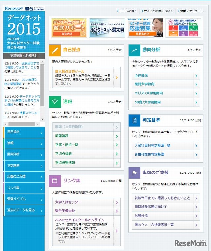This screenshot has height=251, width=211.
Task: Click the news scroll-up arrow
Action: click(42, 62)
